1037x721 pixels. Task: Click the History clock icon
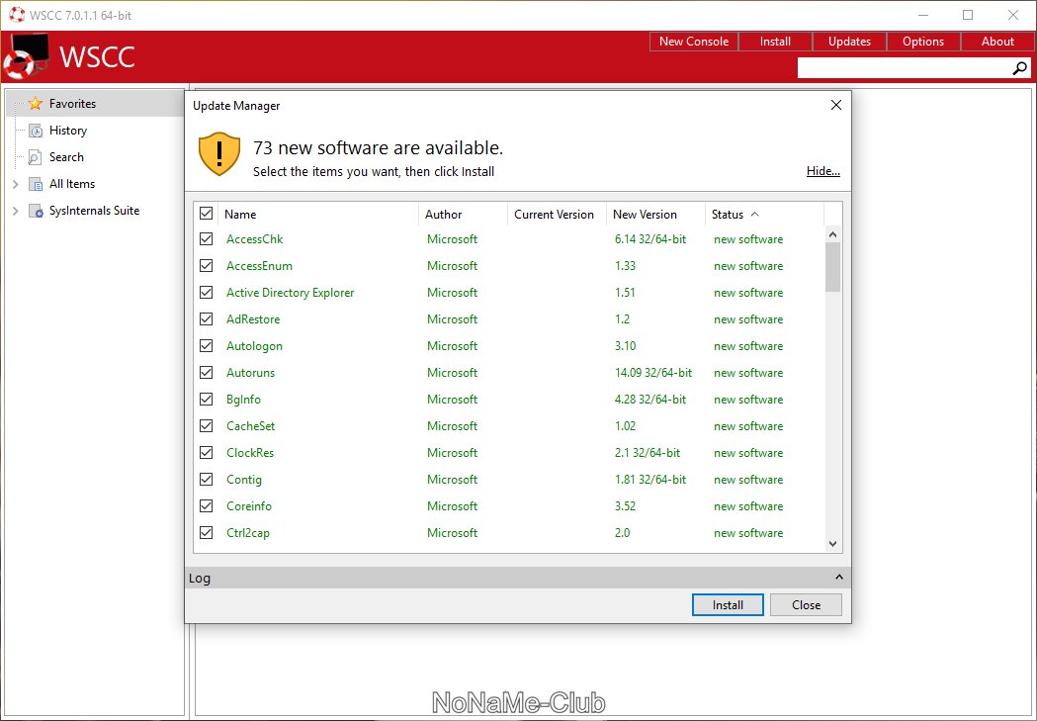pyautogui.click(x=36, y=131)
